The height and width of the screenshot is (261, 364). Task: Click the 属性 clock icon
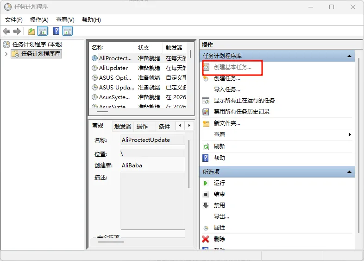pyautogui.click(x=206, y=228)
